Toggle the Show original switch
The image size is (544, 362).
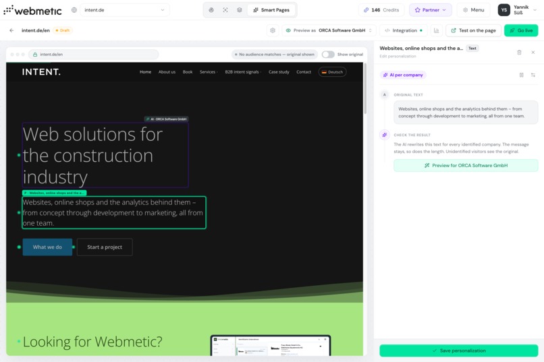pos(328,55)
